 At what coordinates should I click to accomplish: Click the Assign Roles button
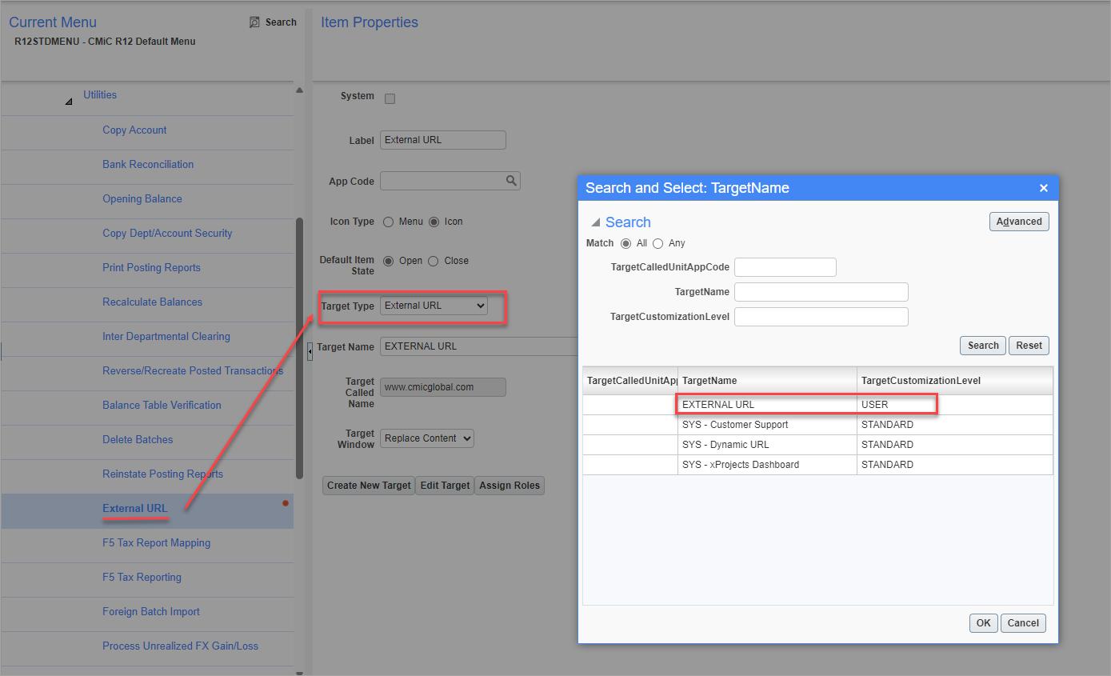[510, 485]
